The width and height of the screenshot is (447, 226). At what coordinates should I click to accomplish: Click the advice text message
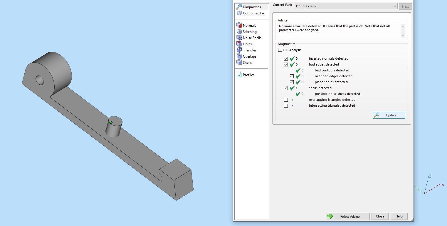tap(334, 28)
